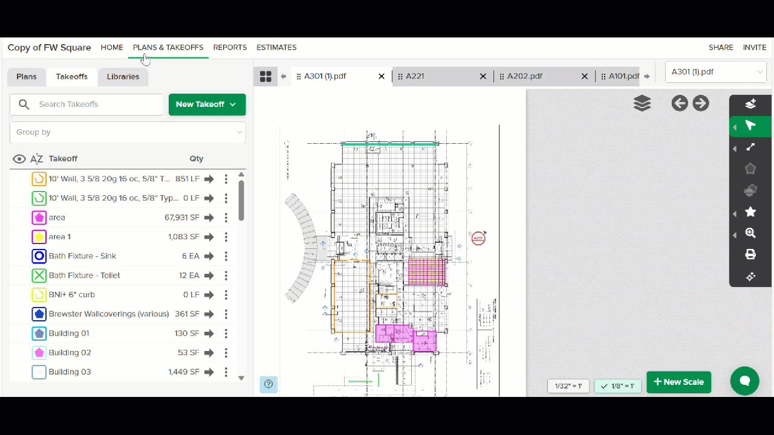
Task: Open the REPORTS menu
Action: (x=230, y=47)
